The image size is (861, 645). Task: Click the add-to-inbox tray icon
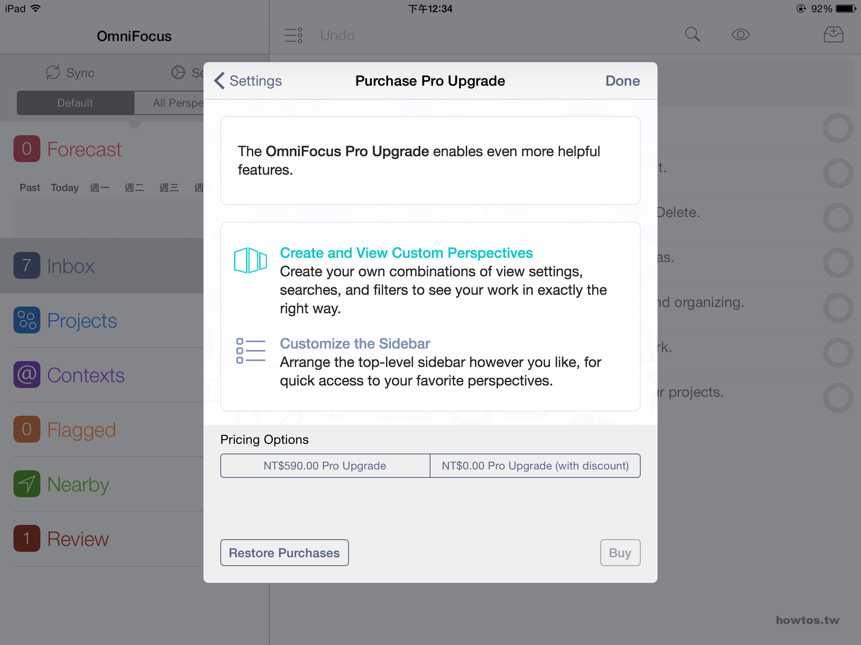pos(834,35)
